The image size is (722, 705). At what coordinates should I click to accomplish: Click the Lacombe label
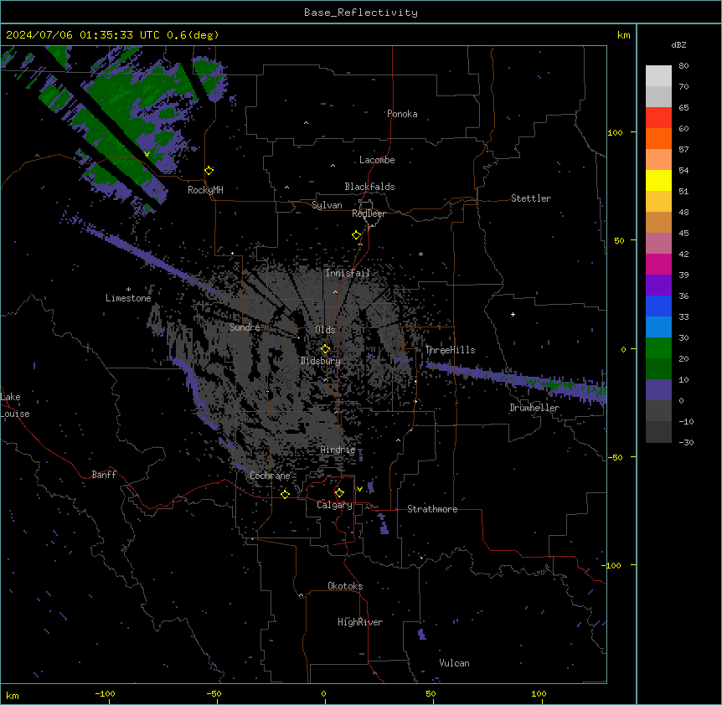pos(377,160)
